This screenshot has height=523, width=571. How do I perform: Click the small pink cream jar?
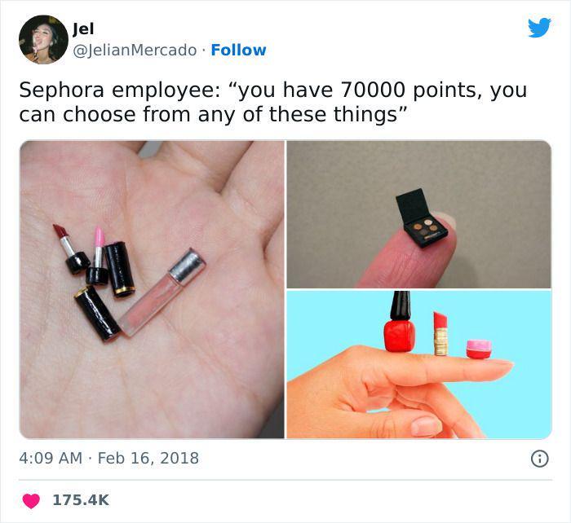479,349
